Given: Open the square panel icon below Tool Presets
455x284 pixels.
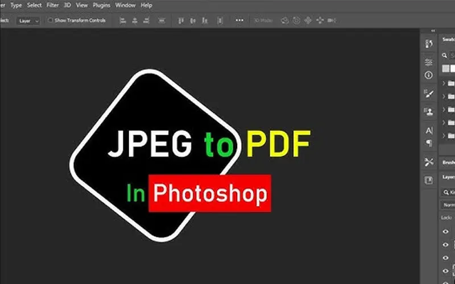Looking at the screenshot, I should [x=429, y=180].
